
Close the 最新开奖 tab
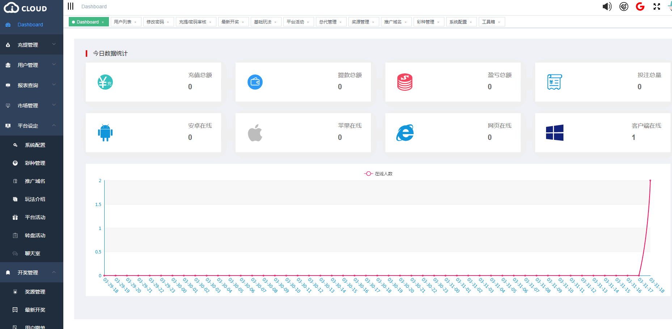(x=243, y=22)
